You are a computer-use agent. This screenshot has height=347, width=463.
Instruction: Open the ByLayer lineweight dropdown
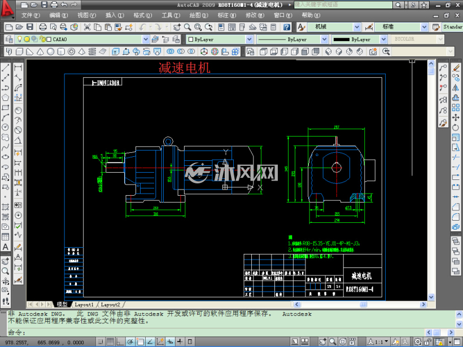(x=383, y=39)
